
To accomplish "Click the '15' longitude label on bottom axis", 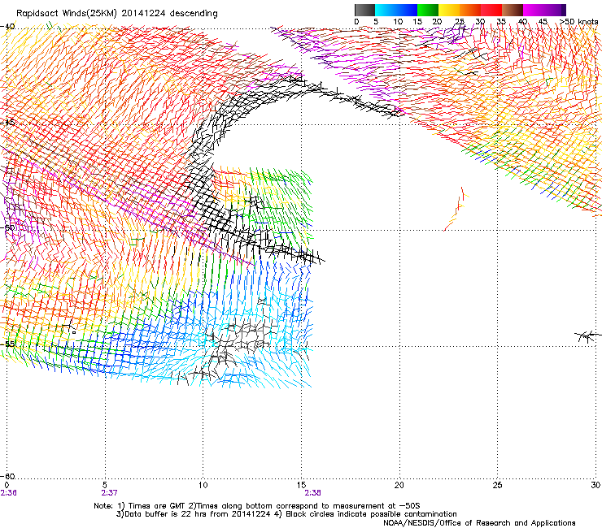I will coord(301,486).
